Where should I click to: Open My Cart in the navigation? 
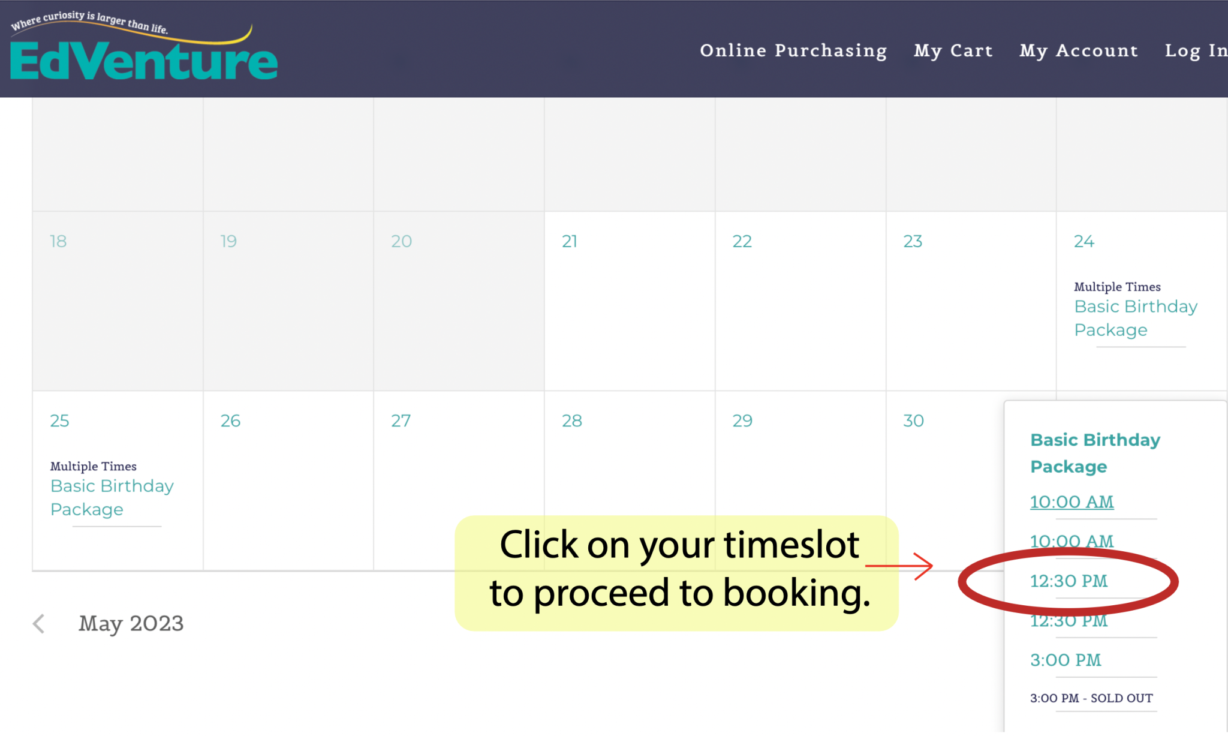(x=953, y=50)
